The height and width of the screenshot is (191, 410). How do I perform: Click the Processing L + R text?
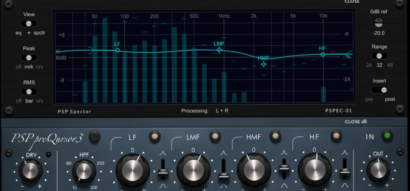205,111
